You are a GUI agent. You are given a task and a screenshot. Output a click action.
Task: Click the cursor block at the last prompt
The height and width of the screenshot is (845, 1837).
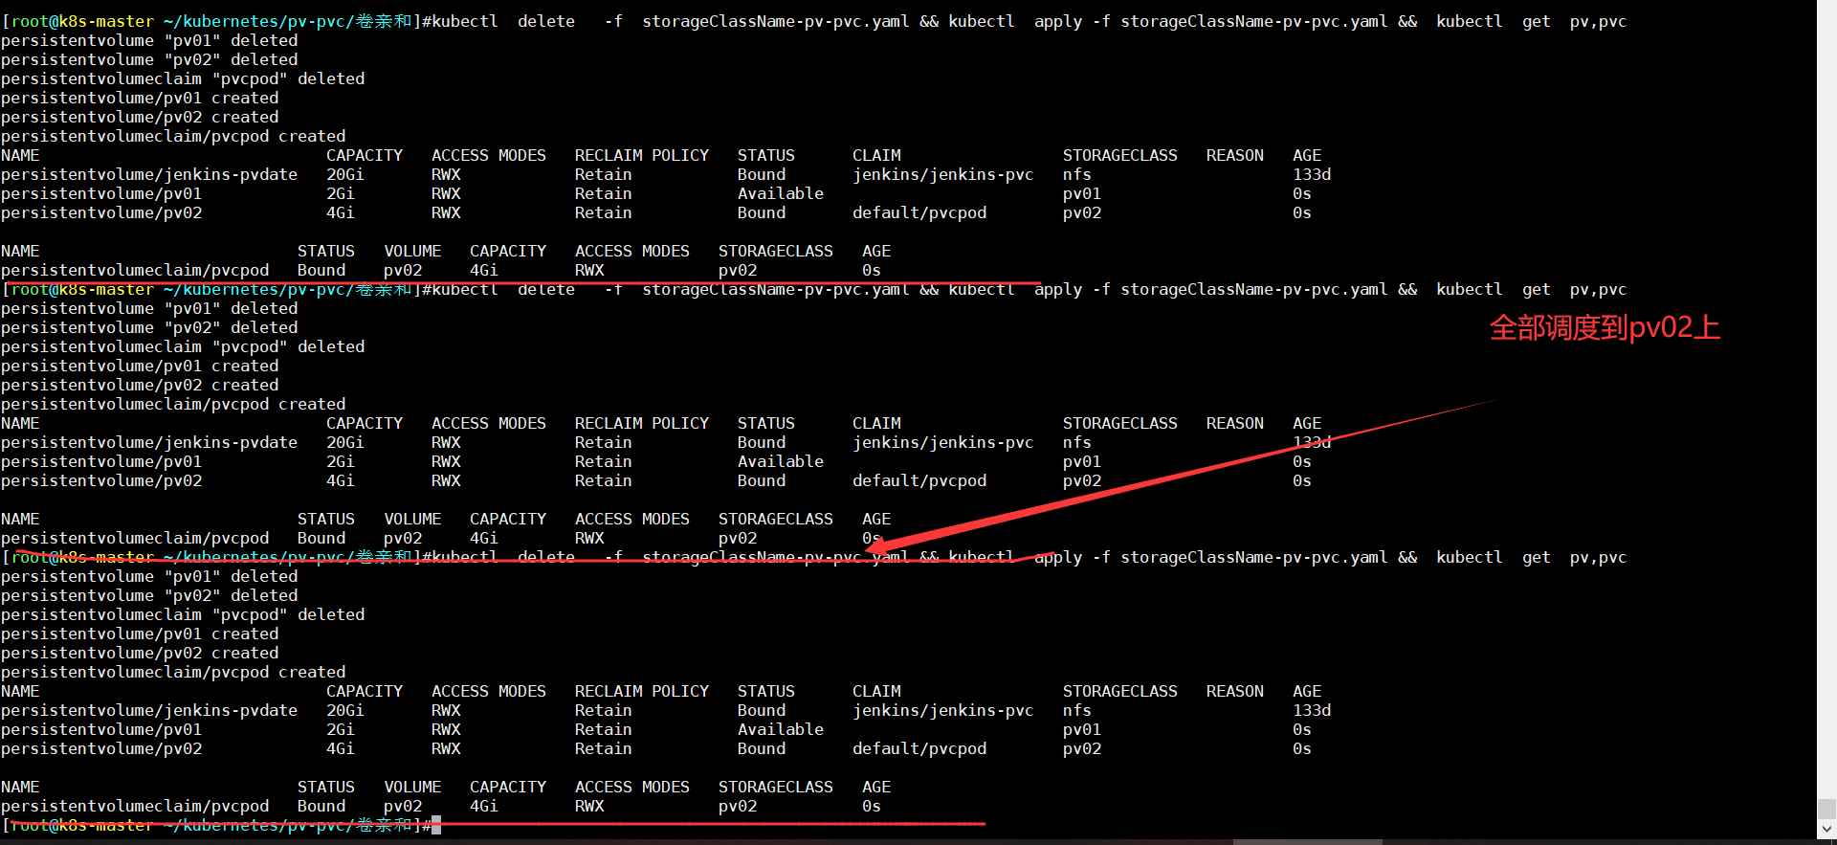pos(436,825)
